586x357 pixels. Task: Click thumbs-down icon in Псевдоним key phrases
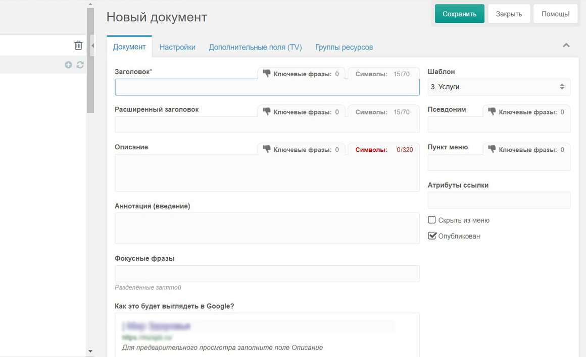coord(492,111)
